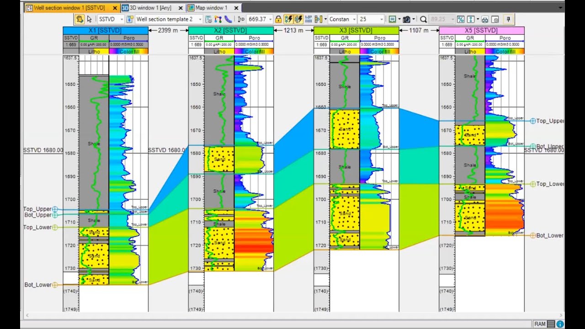Toggle horizontal lightning sync button
Image resolution: width=585 pixels, height=329 pixels.
298,19
